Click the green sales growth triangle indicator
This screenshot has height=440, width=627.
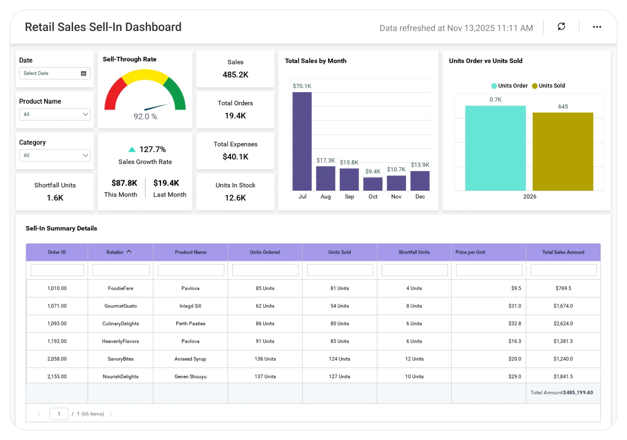click(x=132, y=150)
